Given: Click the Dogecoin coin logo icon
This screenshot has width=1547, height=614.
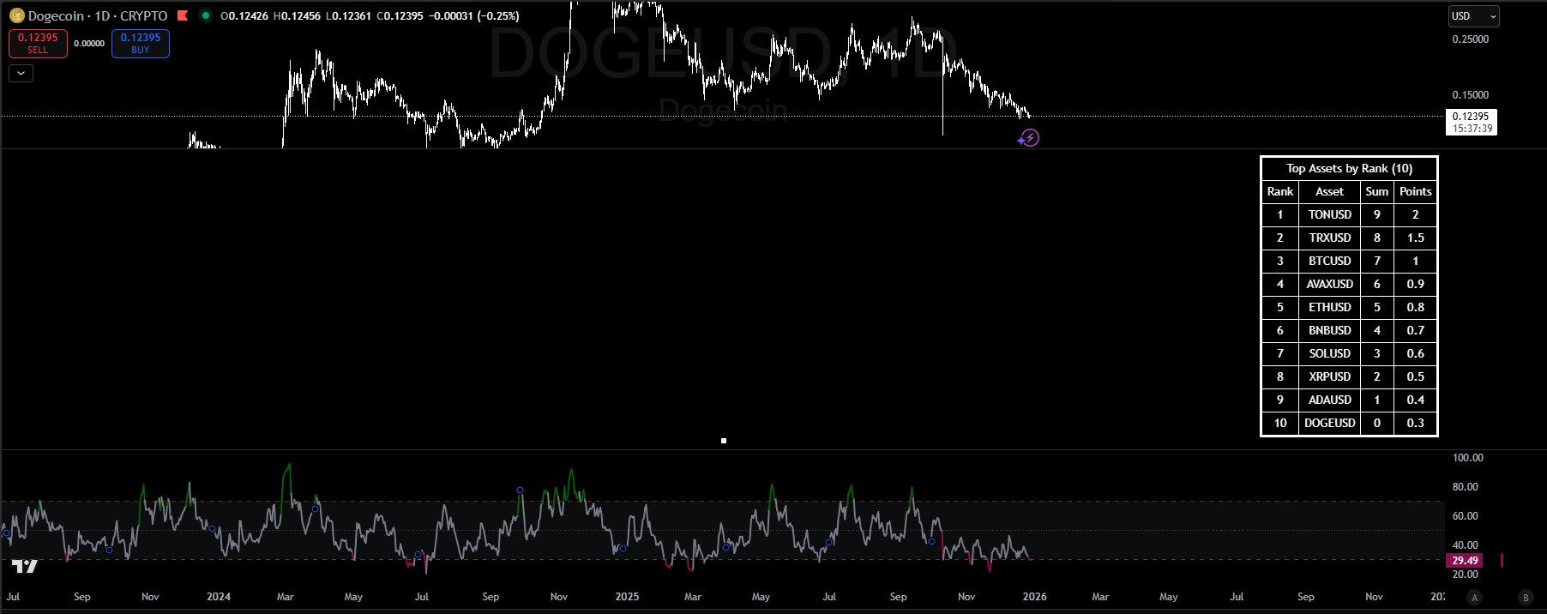Looking at the screenshot, I should click(x=16, y=15).
